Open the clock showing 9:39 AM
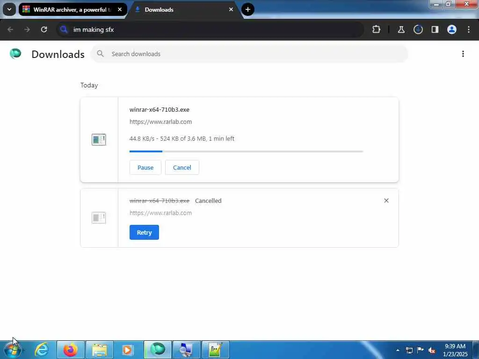 coord(455,350)
